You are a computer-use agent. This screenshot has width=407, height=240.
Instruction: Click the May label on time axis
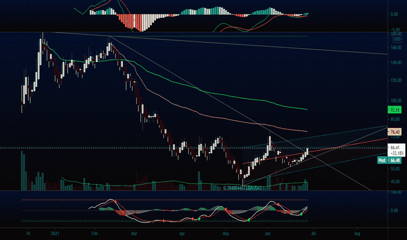click(226, 233)
